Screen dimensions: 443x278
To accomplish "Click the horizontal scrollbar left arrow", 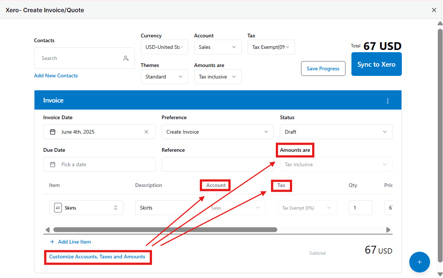I will click(x=47, y=230).
